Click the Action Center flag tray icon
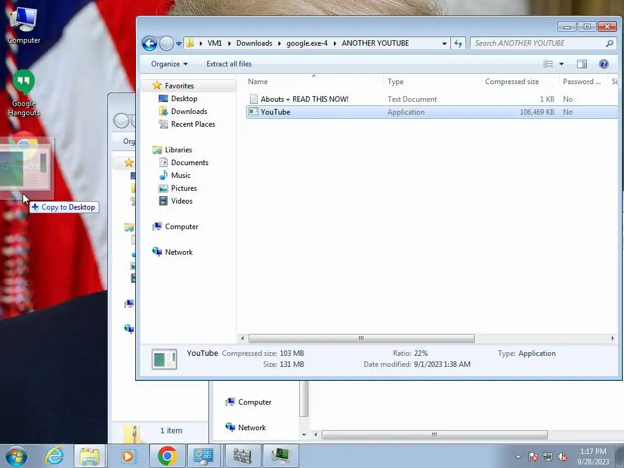624x468 pixels. 533,456
